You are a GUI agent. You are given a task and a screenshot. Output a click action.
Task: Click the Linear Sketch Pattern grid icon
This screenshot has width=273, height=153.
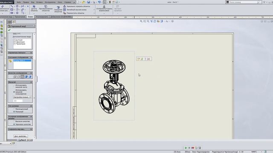(64, 10)
